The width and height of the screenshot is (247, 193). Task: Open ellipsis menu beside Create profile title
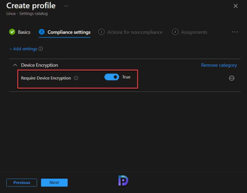(66, 6)
